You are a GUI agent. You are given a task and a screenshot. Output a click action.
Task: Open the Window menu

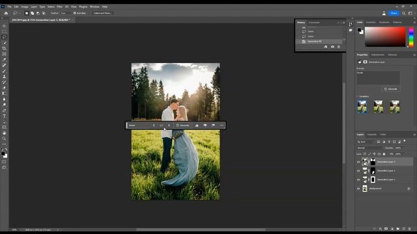click(x=94, y=6)
